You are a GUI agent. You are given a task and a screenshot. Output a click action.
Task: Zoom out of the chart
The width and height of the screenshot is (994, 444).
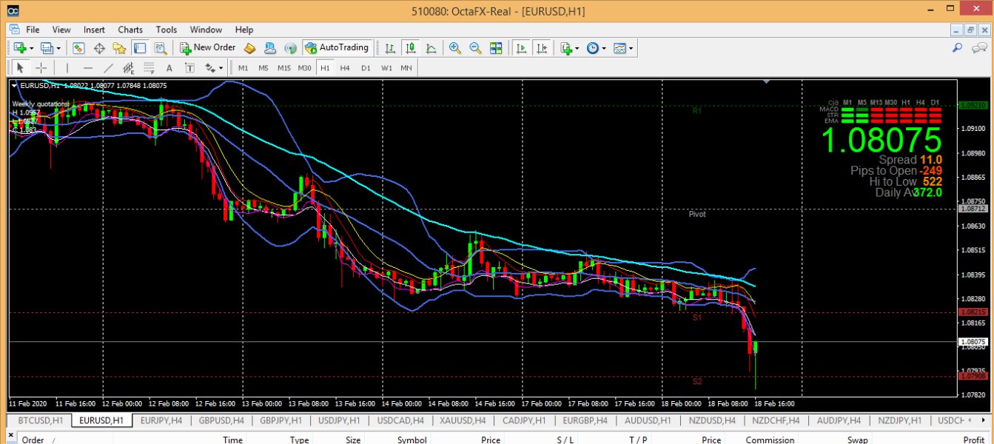pos(475,48)
